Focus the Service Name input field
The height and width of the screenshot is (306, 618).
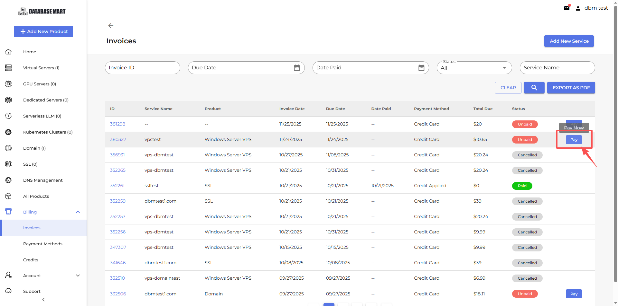[557, 68]
